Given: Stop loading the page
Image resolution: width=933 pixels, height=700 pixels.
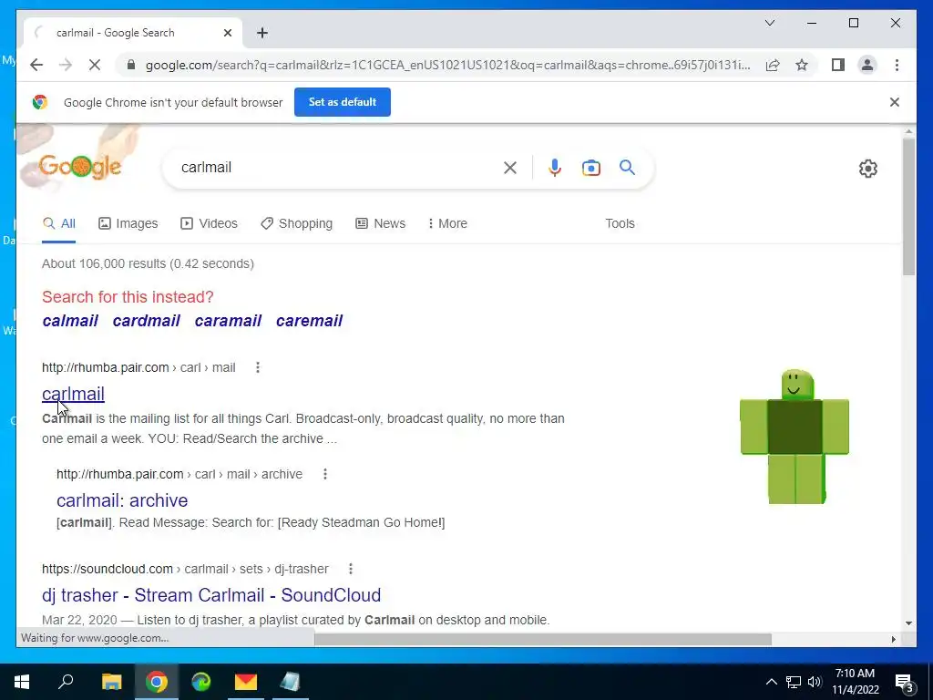Looking at the screenshot, I should (x=95, y=65).
